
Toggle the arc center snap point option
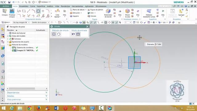[x=106, y=23]
